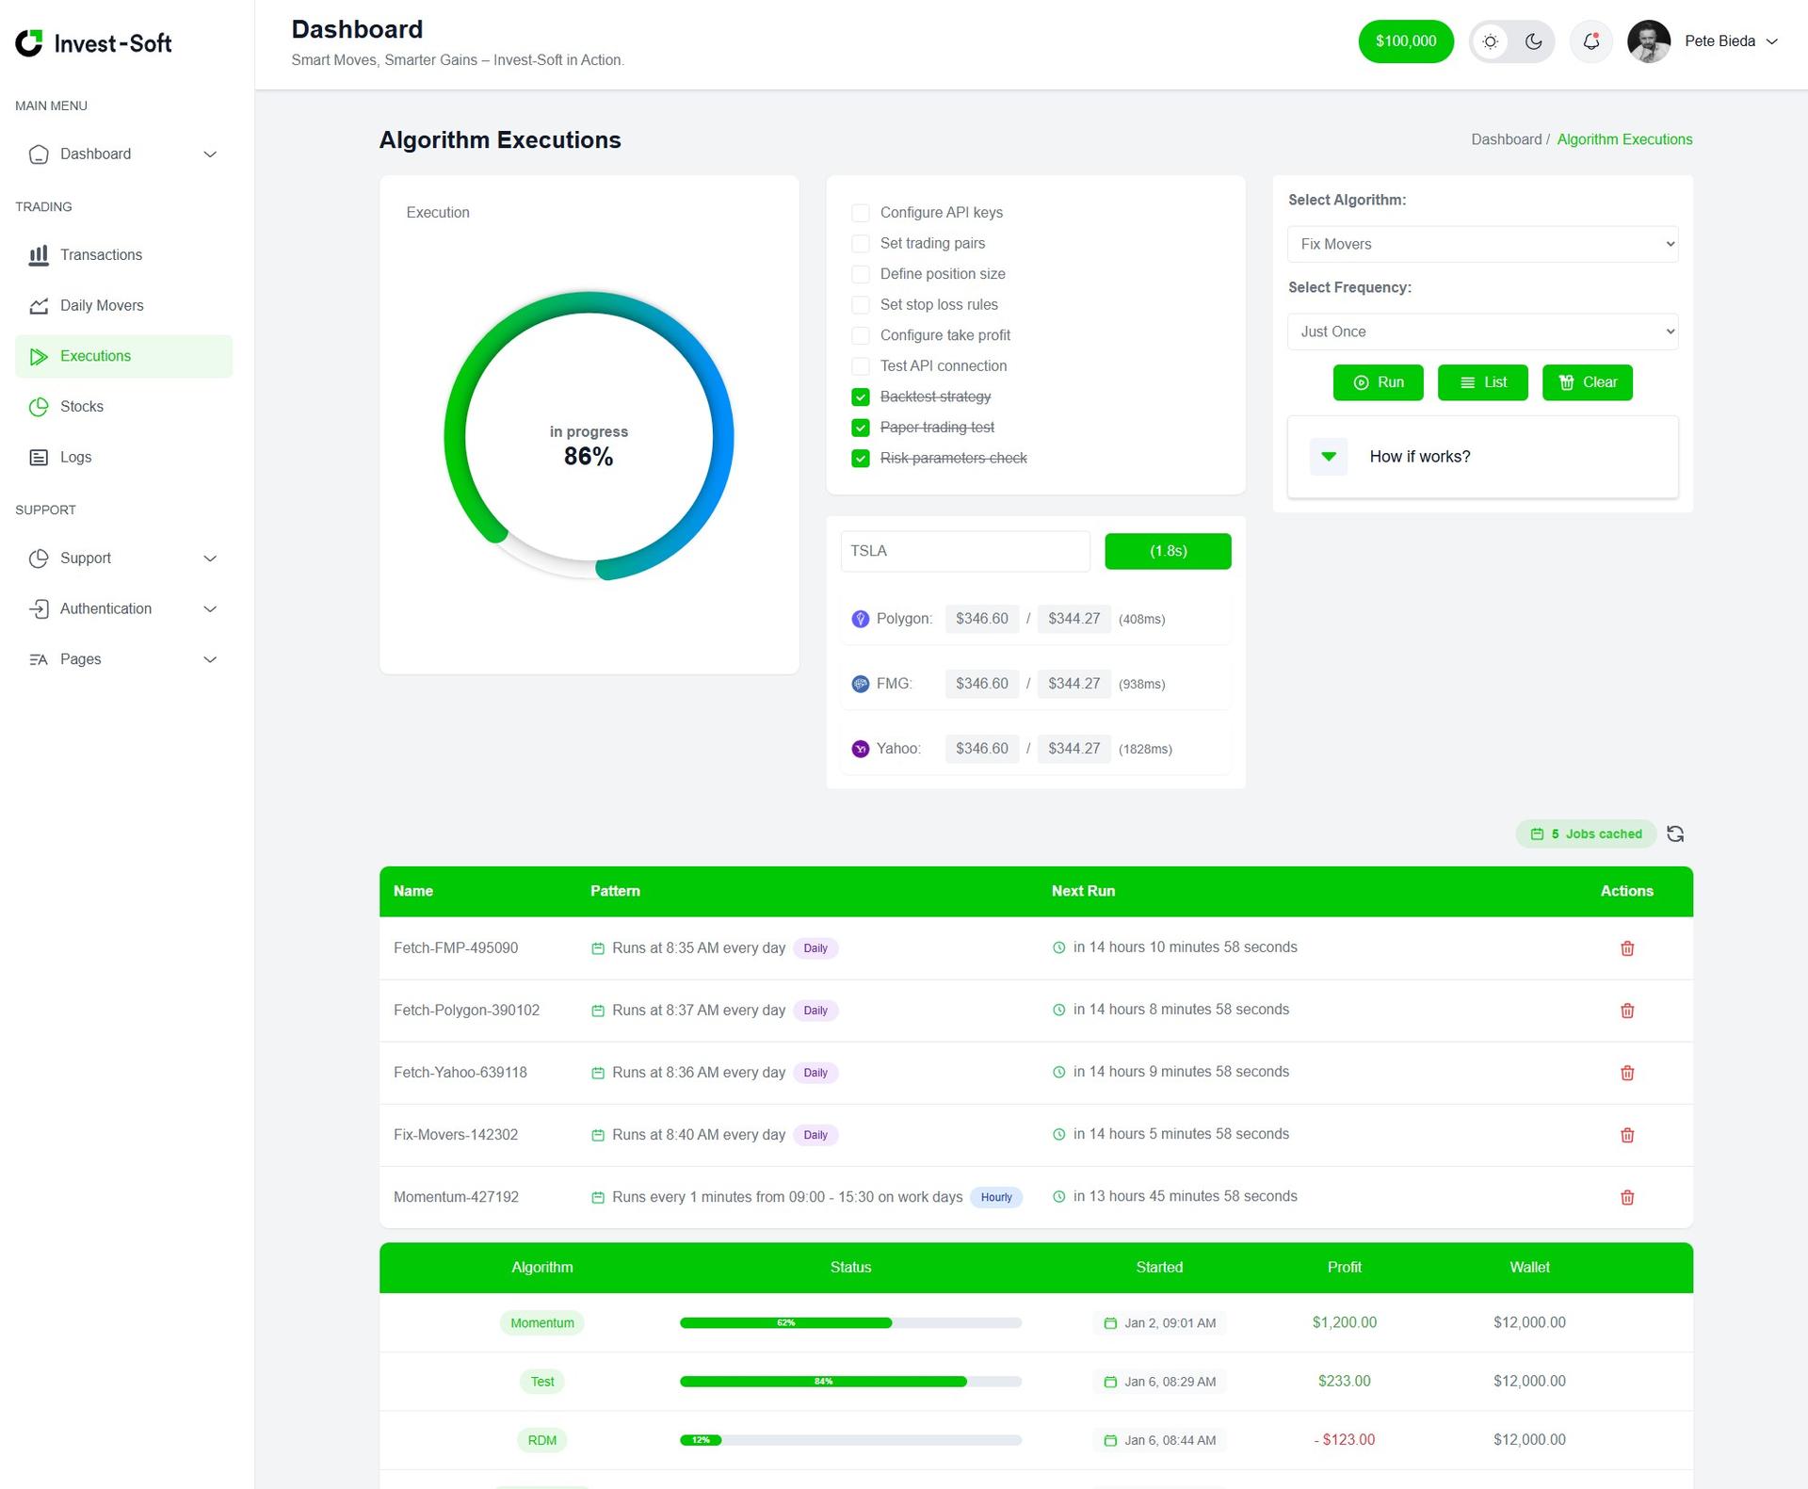Check the Configure API keys box
The height and width of the screenshot is (1489, 1808).
click(860, 213)
